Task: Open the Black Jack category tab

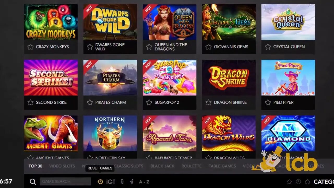Action: tap(162, 166)
